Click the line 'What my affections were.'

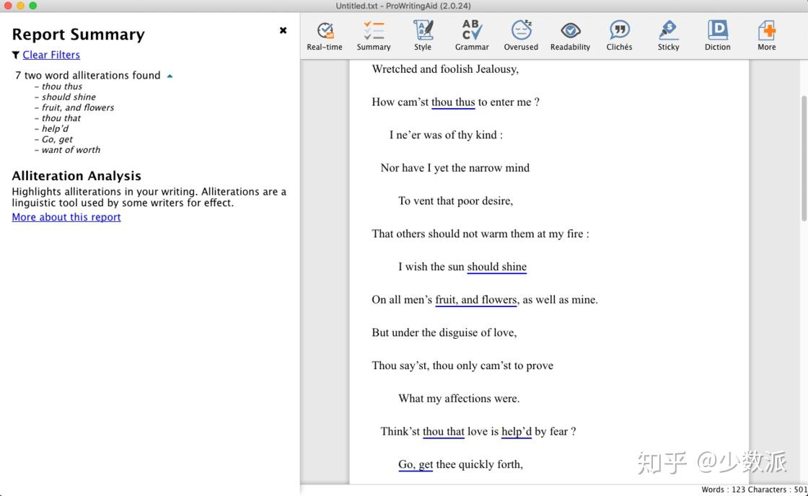(x=459, y=399)
